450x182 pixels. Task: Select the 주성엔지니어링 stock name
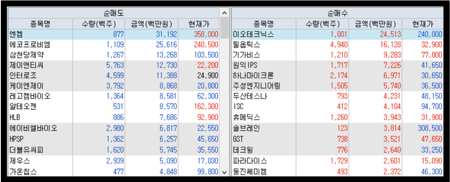pyautogui.click(x=257, y=86)
